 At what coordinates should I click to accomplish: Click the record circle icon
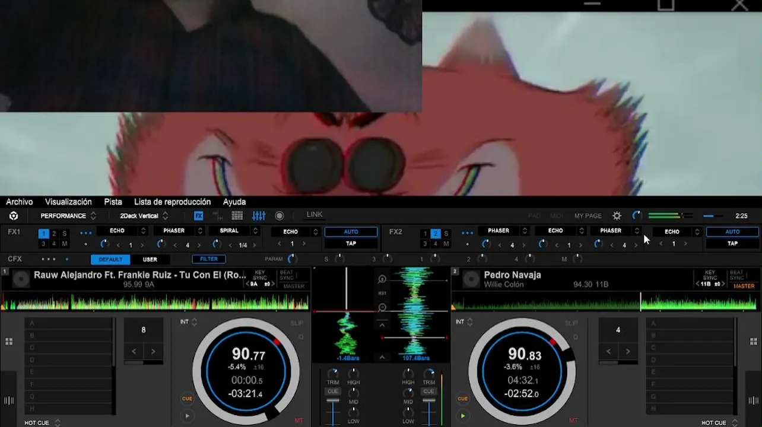click(x=280, y=216)
